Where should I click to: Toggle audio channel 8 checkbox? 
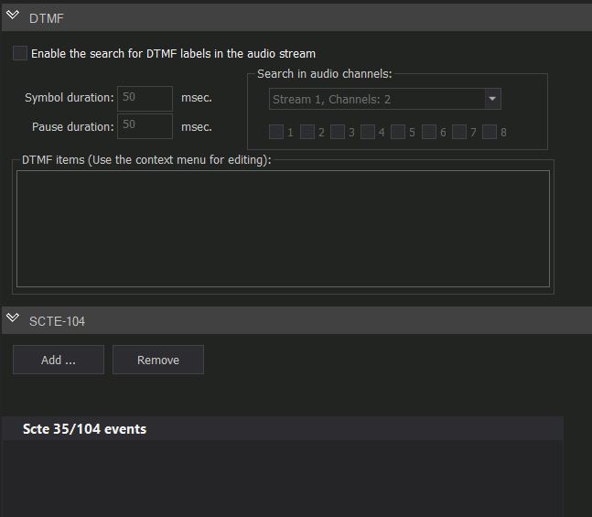click(490, 132)
